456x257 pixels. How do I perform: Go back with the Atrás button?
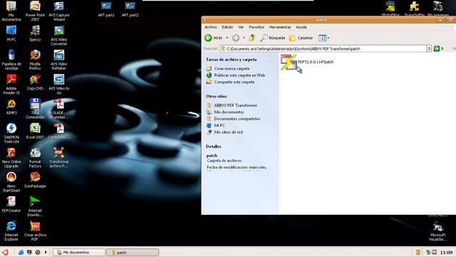[x=214, y=38]
